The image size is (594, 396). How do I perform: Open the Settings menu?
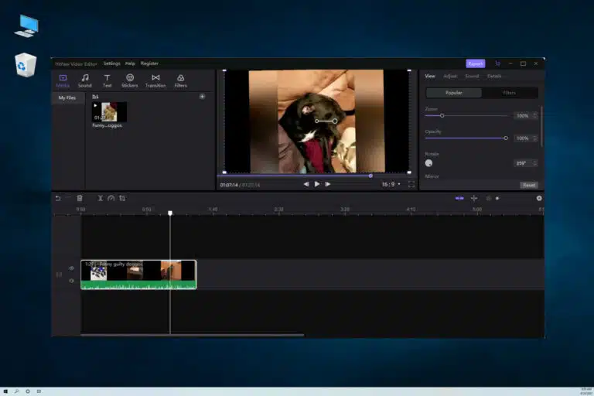click(111, 63)
